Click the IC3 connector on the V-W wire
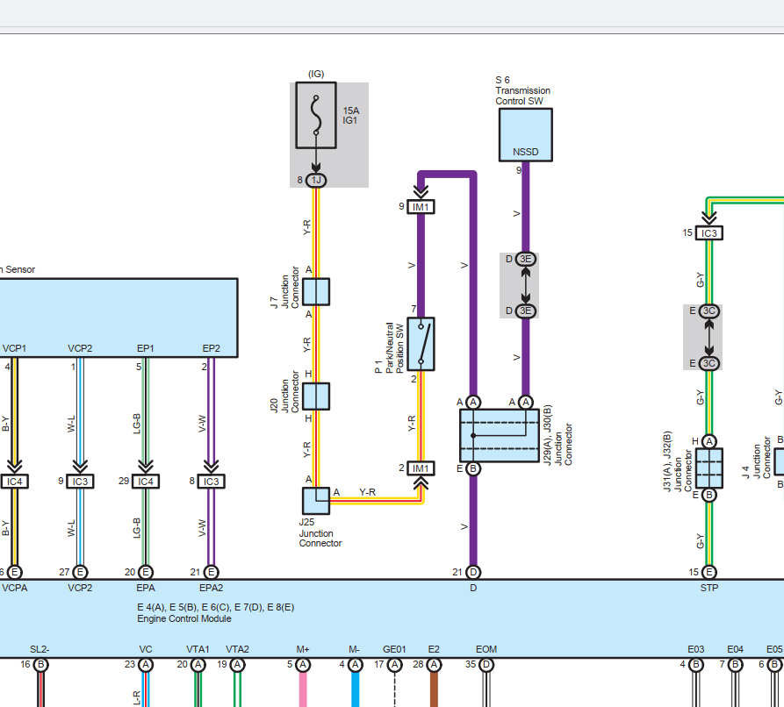This screenshot has width=784, height=707. click(211, 482)
